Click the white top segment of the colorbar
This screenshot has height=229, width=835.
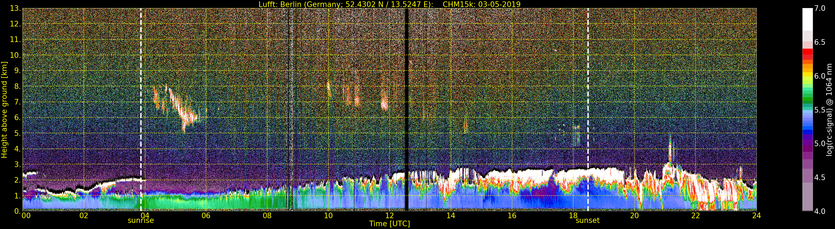(807, 19)
